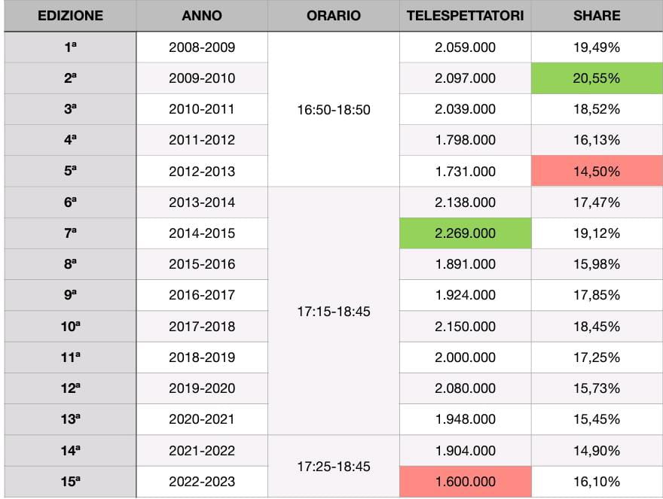Viewport: 663px width, 499px height.
Task: Click the TELESPETTATORI column header
Action: 465,16
